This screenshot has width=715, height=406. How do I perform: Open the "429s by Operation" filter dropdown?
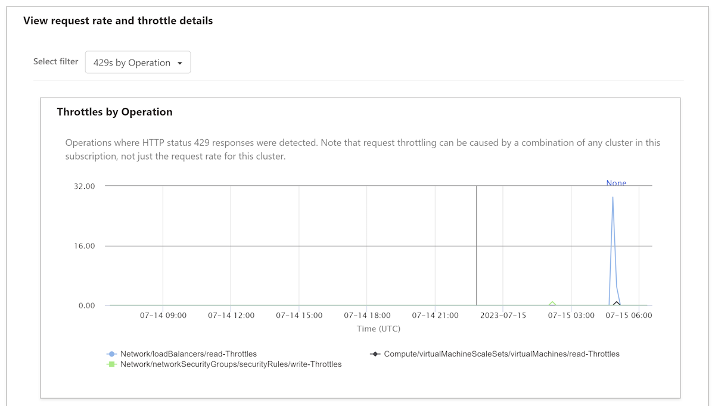(x=138, y=63)
